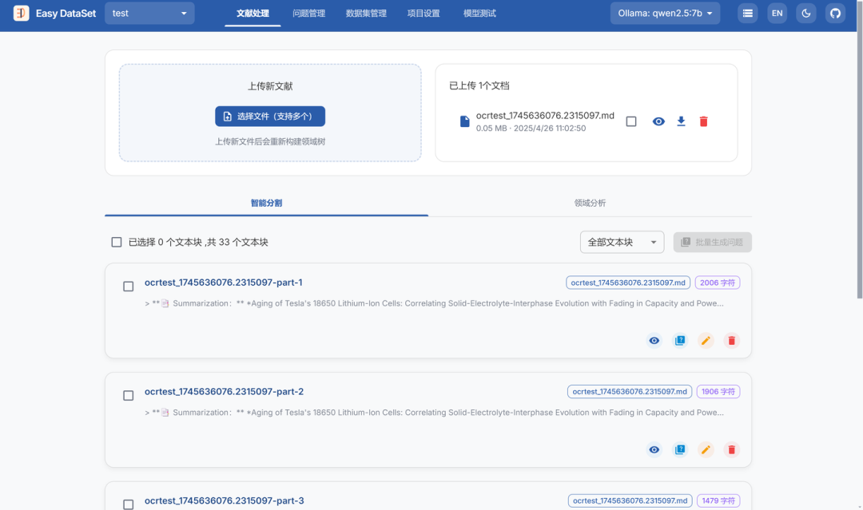863x510 pixels.
Task: Open the GitHub icon link
Action: pos(836,14)
